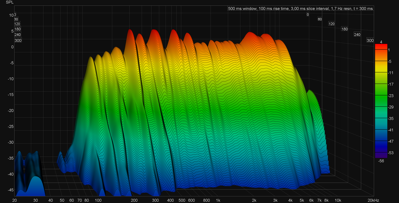The image size is (399, 203).
Task: Click the -11 label in the color legend
Action: [x=391, y=73]
